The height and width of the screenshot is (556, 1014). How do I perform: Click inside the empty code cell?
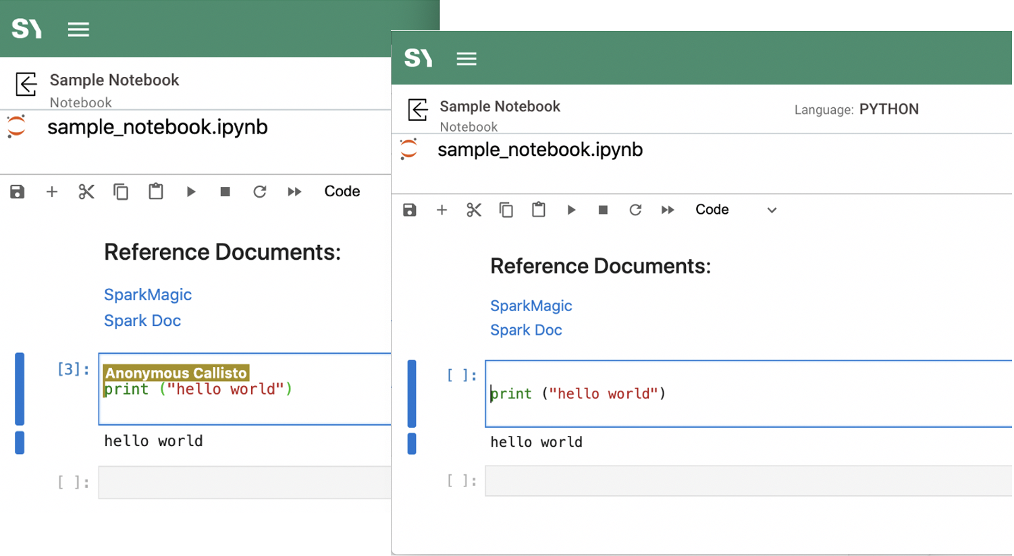pos(675,480)
